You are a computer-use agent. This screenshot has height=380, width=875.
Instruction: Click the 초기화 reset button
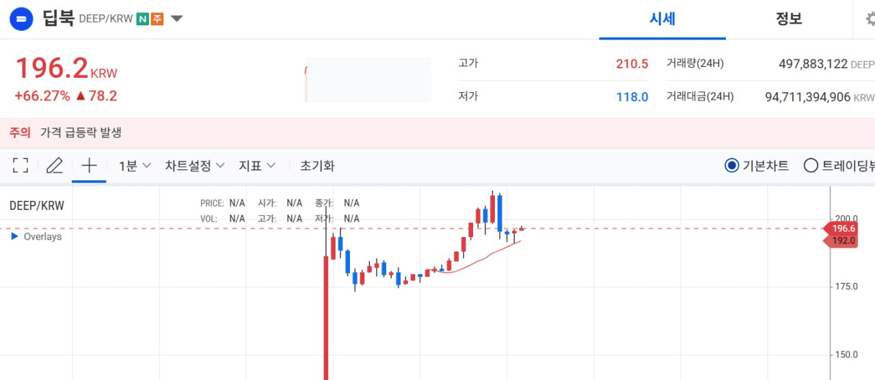pyautogui.click(x=317, y=165)
